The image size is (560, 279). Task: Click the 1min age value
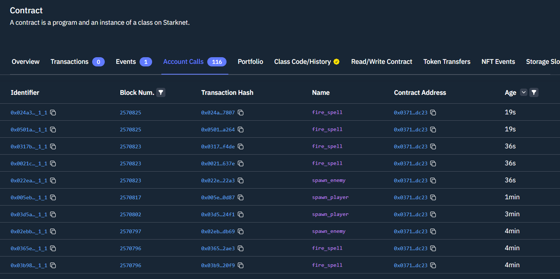coord(512,197)
